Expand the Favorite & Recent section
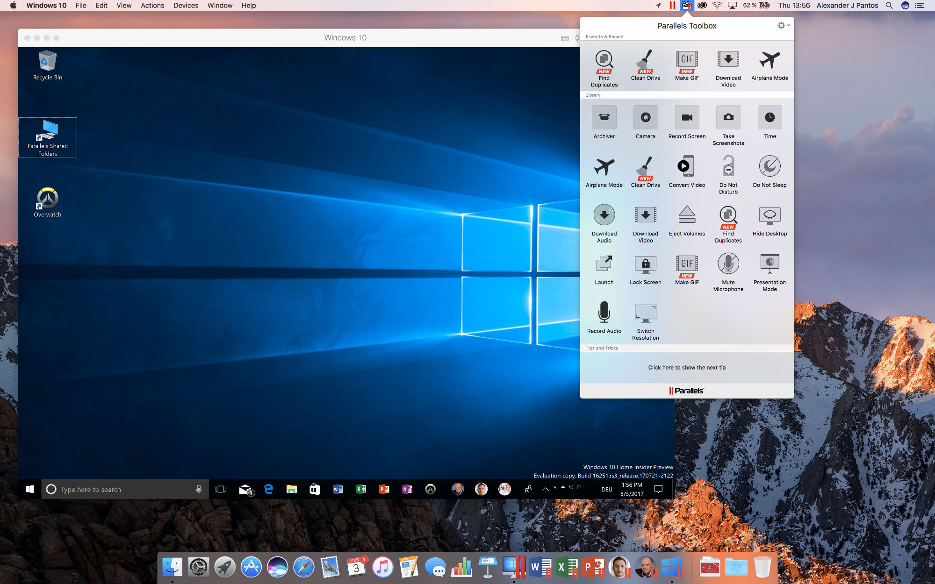The width and height of the screenshot is (935, 584). coord(604,36)
